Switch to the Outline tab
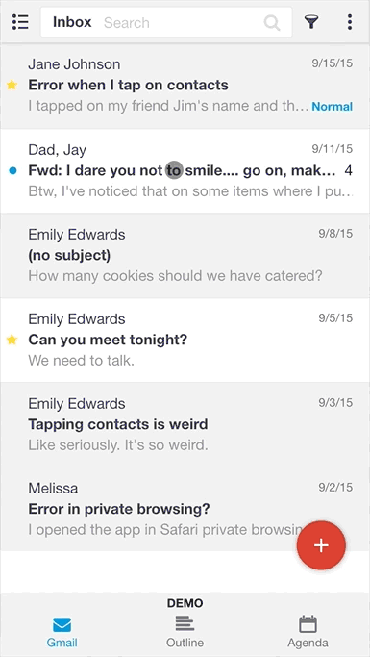The width and height of the screenshot is (370, 657). (185, 631)
